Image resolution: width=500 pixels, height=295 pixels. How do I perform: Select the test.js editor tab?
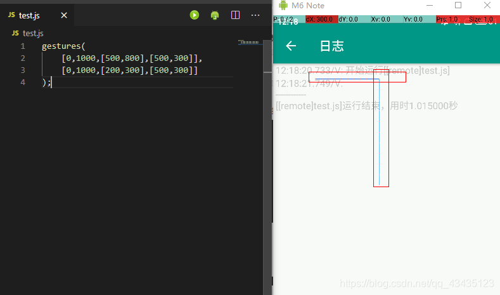(x=37, y=15)
